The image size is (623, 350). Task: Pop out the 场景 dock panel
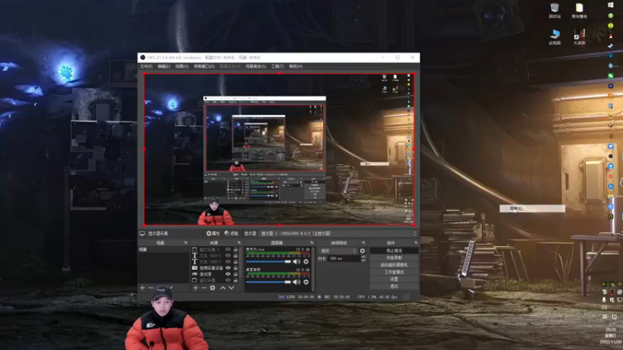[x=185, y=243]
